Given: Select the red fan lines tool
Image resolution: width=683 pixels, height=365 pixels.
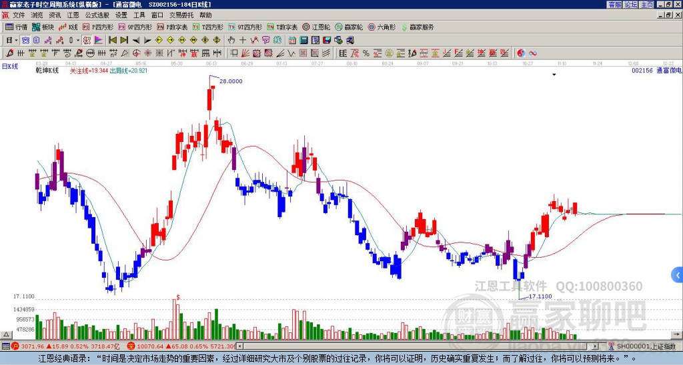Looking at the screenshot, I should click(x=245, y=53).
